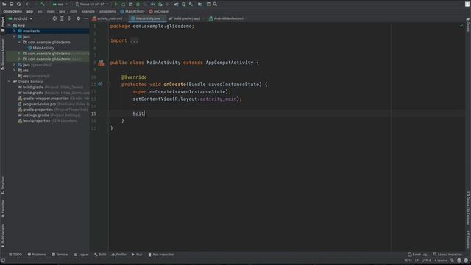Open the Logcat tool window
The height and width of the screenshot is (265, 471).
coord(81,255)
